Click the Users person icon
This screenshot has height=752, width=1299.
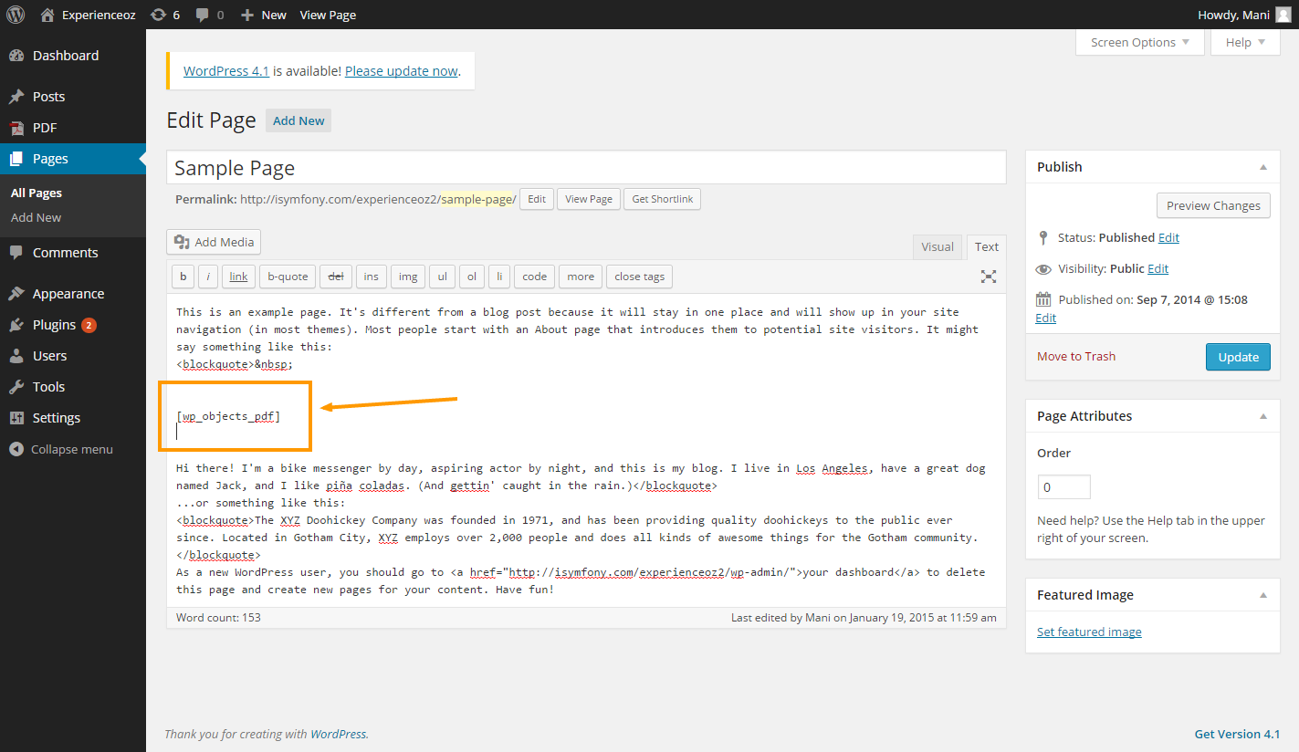pos(16,356)
